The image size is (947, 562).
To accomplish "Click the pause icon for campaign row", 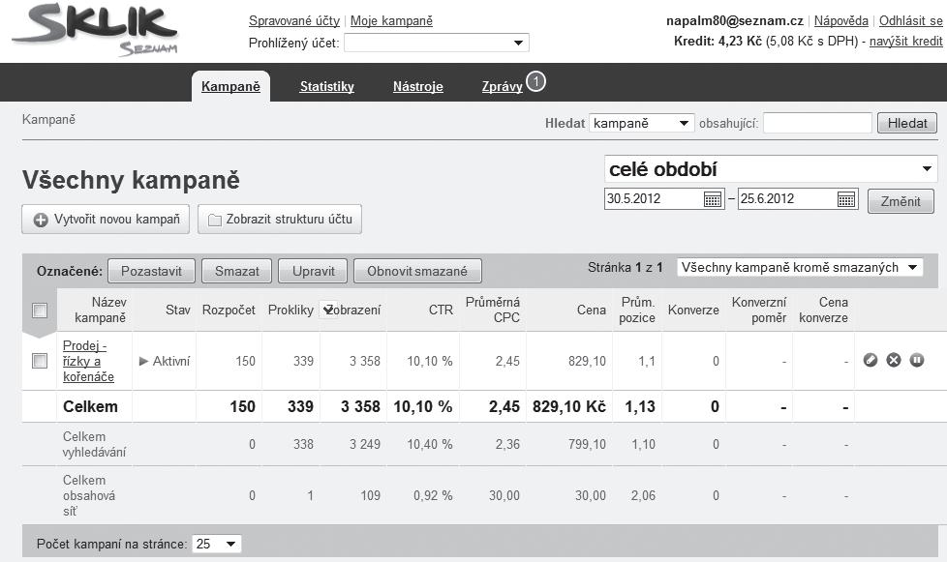I will pos(917,360).
